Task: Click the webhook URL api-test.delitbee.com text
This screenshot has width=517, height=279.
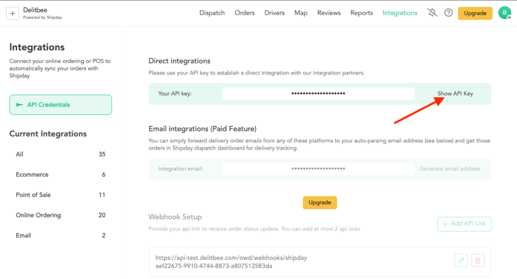Action: (231, 258)
